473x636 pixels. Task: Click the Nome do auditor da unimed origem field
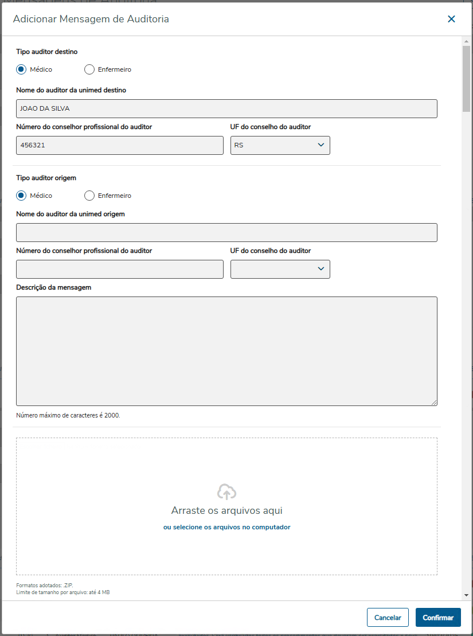[226, 232]
